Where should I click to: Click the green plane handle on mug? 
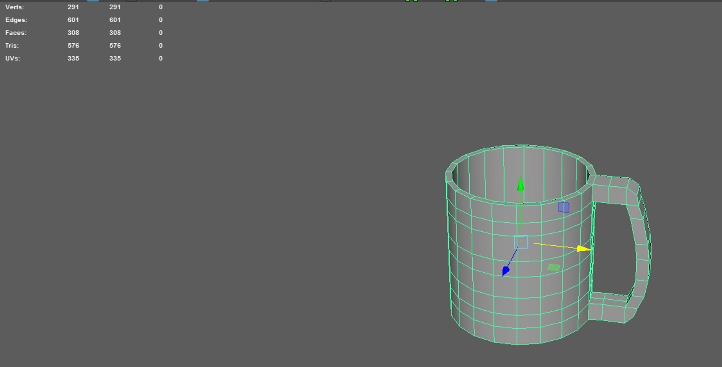click(554, 267)
